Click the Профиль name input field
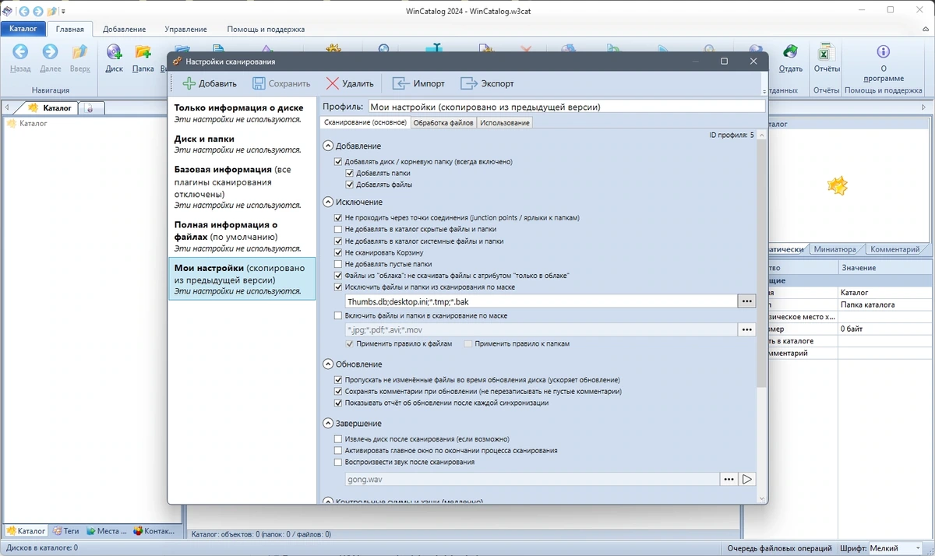Screen dimensions: 935x556 (566, 107)
